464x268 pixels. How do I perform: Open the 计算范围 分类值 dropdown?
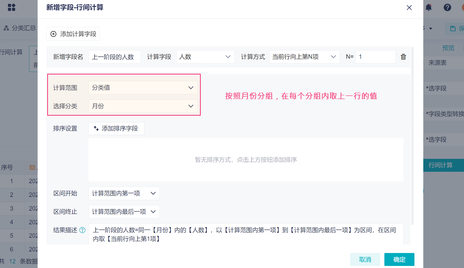pyautogui.click(x=143, y=88)
